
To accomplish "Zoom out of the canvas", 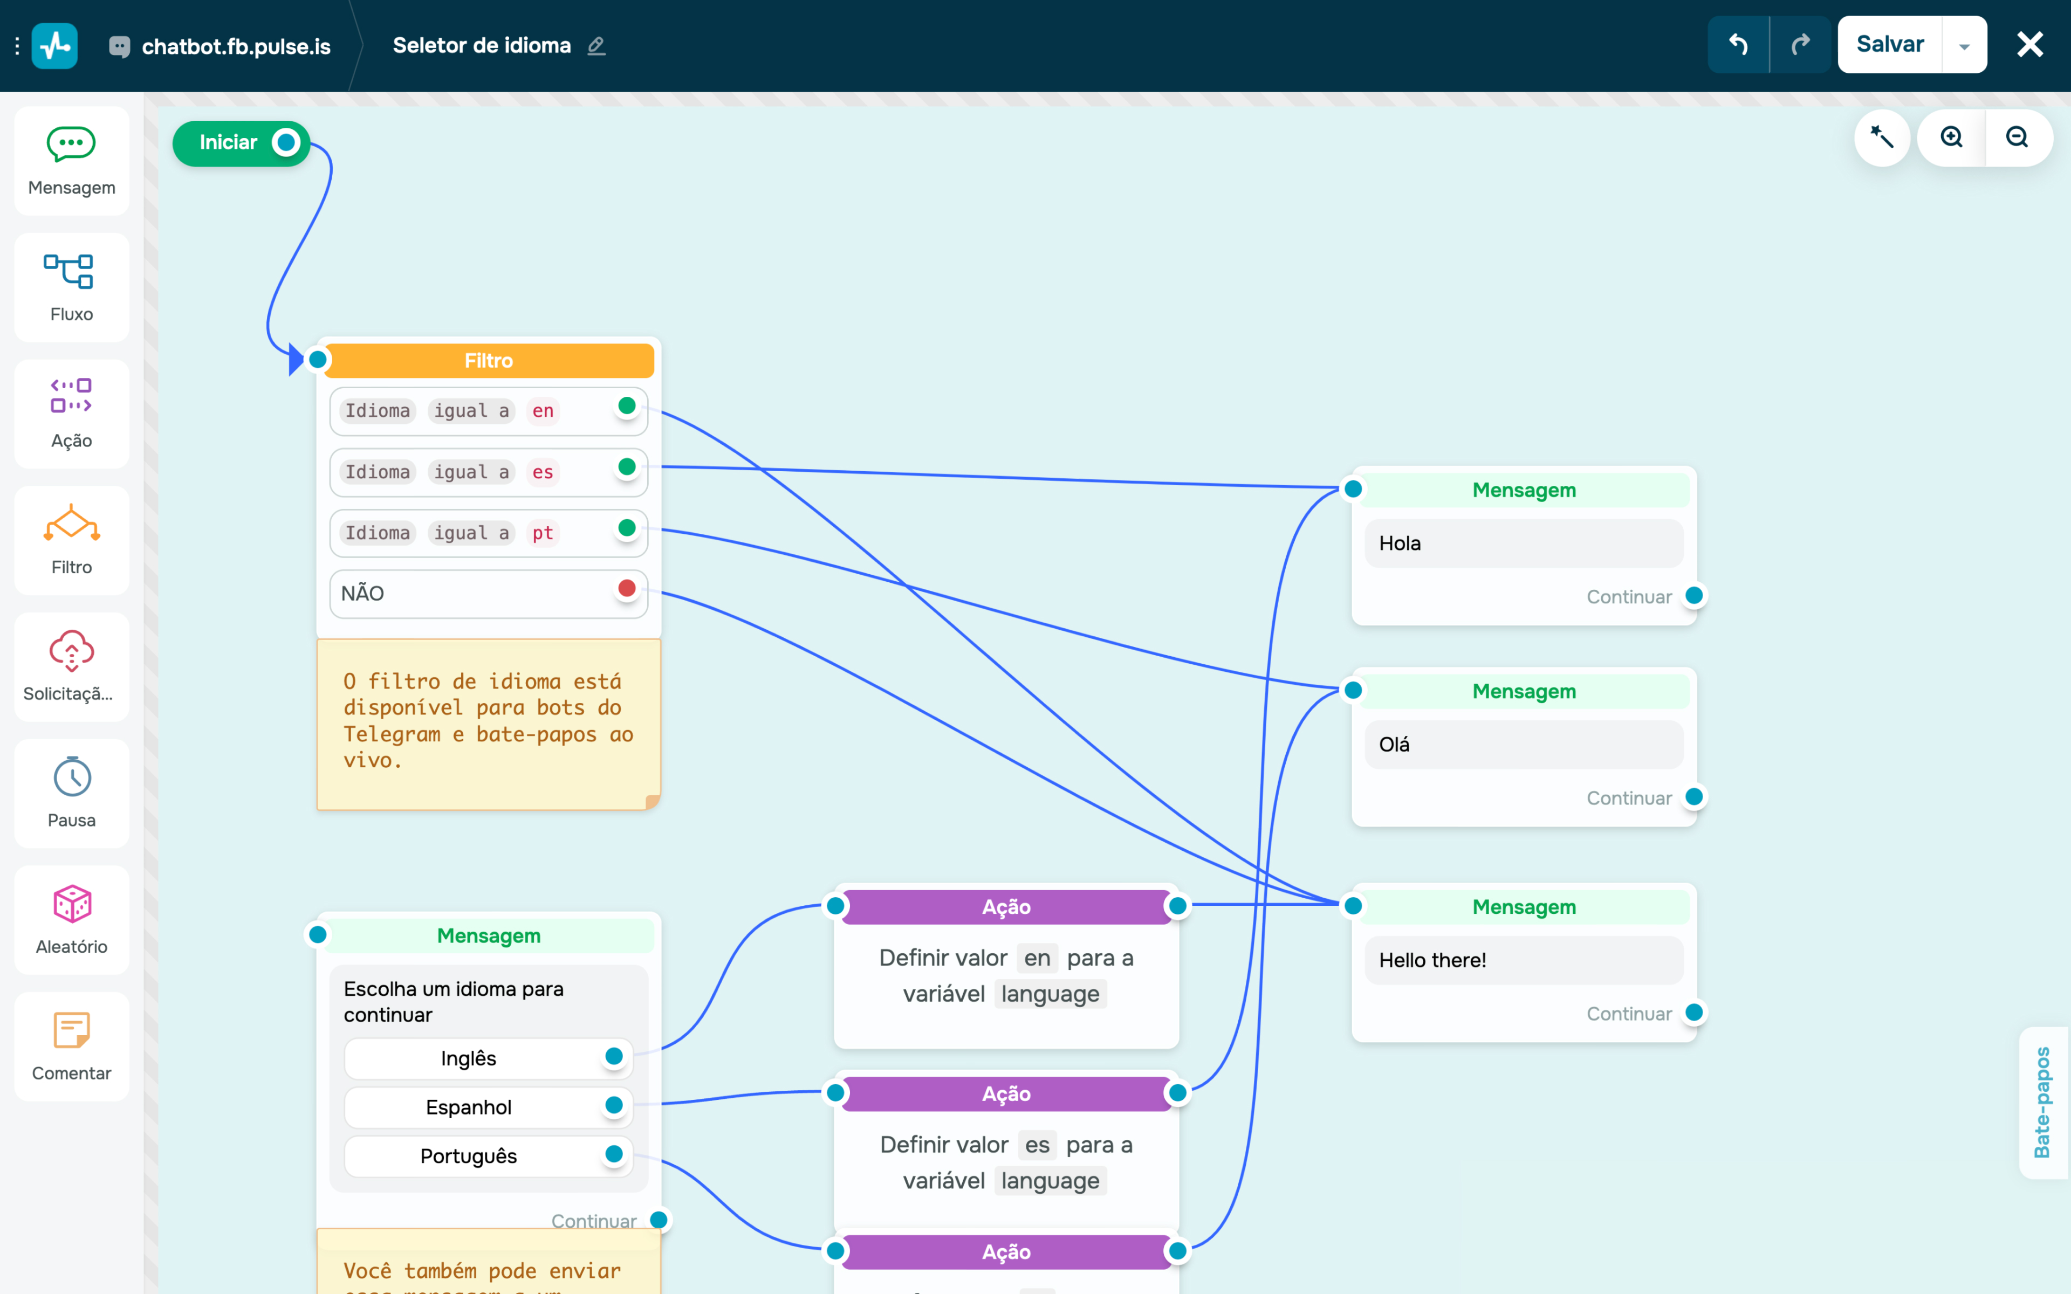I will pos(2017,138).
